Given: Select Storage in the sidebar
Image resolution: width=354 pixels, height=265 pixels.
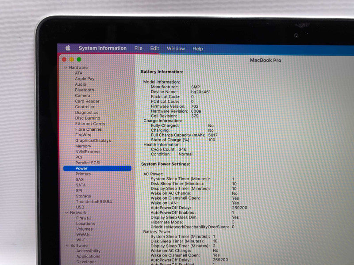Looking at the screenshot, I should coord(83,196).
